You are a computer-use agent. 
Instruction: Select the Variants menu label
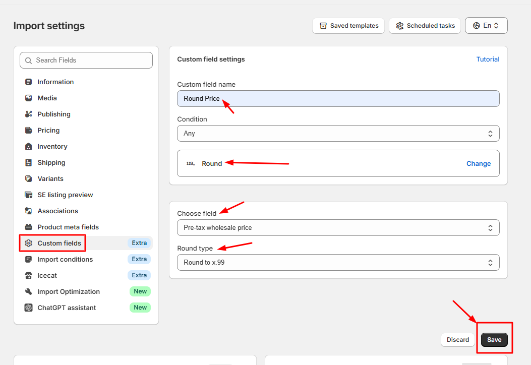click(50, 179)
